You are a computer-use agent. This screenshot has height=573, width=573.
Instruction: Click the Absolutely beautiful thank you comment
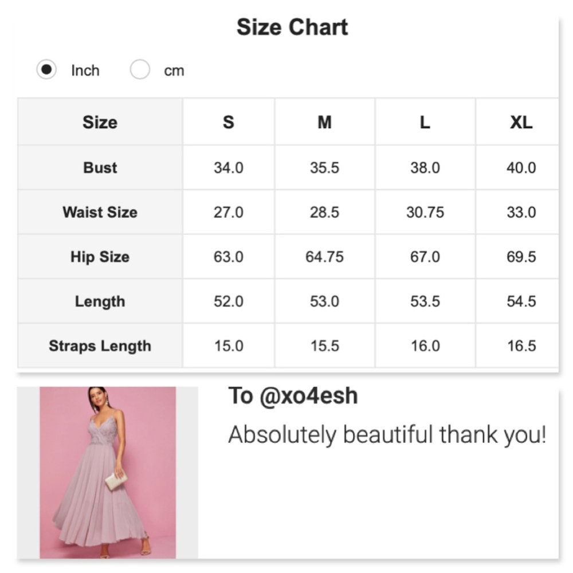[387, 435]
